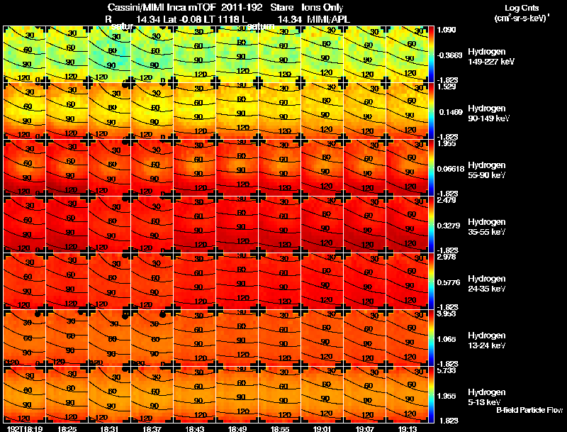Select the '5.733' color scale value
This screenshot has height=432, width=567.
point(447,370)
